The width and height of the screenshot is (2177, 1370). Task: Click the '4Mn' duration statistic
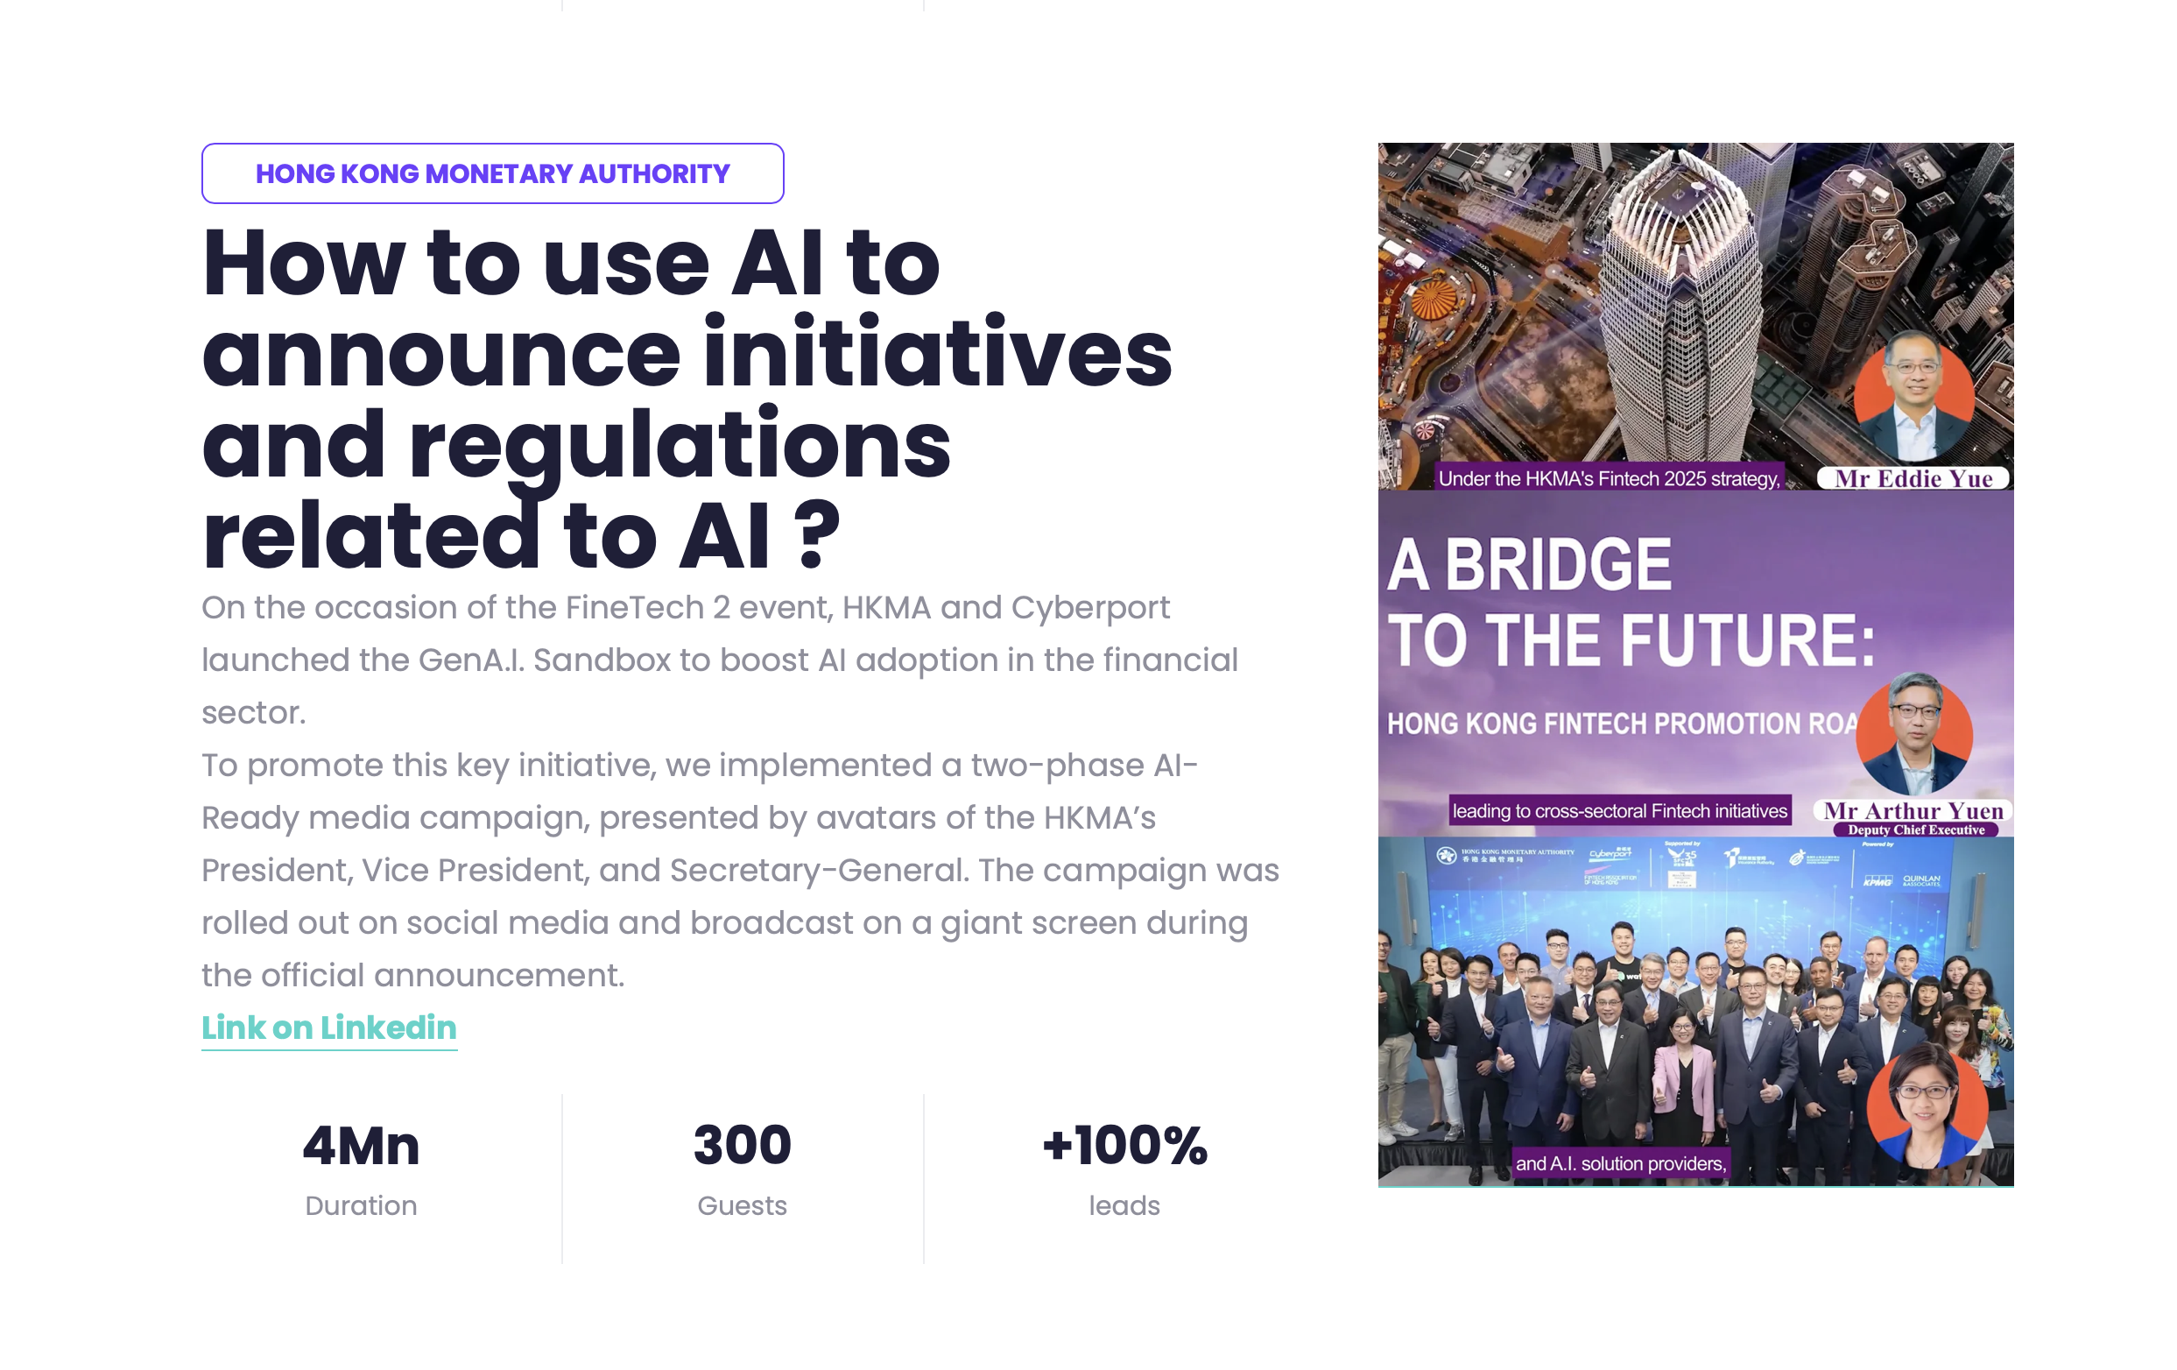(361, 1146)
